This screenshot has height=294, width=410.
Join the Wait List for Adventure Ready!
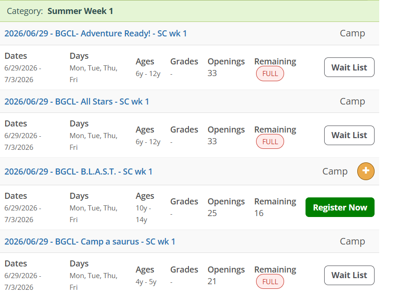(349, 67)
